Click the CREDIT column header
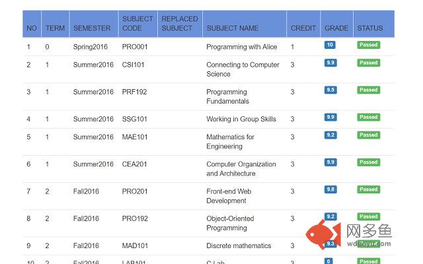The height and width of the screenshot is (264, 423). tap(303, 24)
